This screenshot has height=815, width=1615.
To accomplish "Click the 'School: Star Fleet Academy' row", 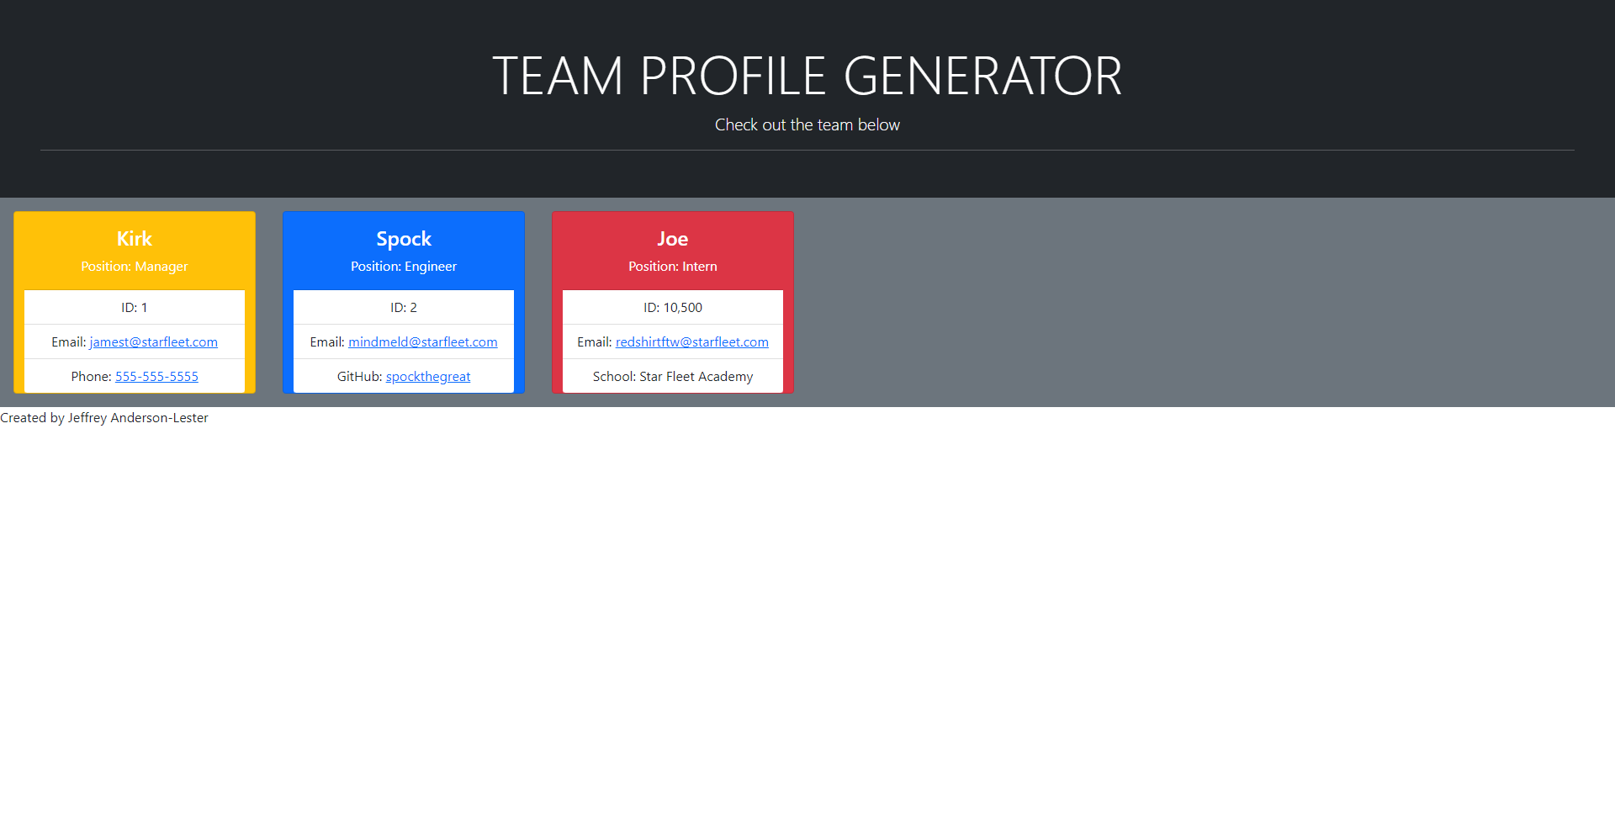I will 673,377.
